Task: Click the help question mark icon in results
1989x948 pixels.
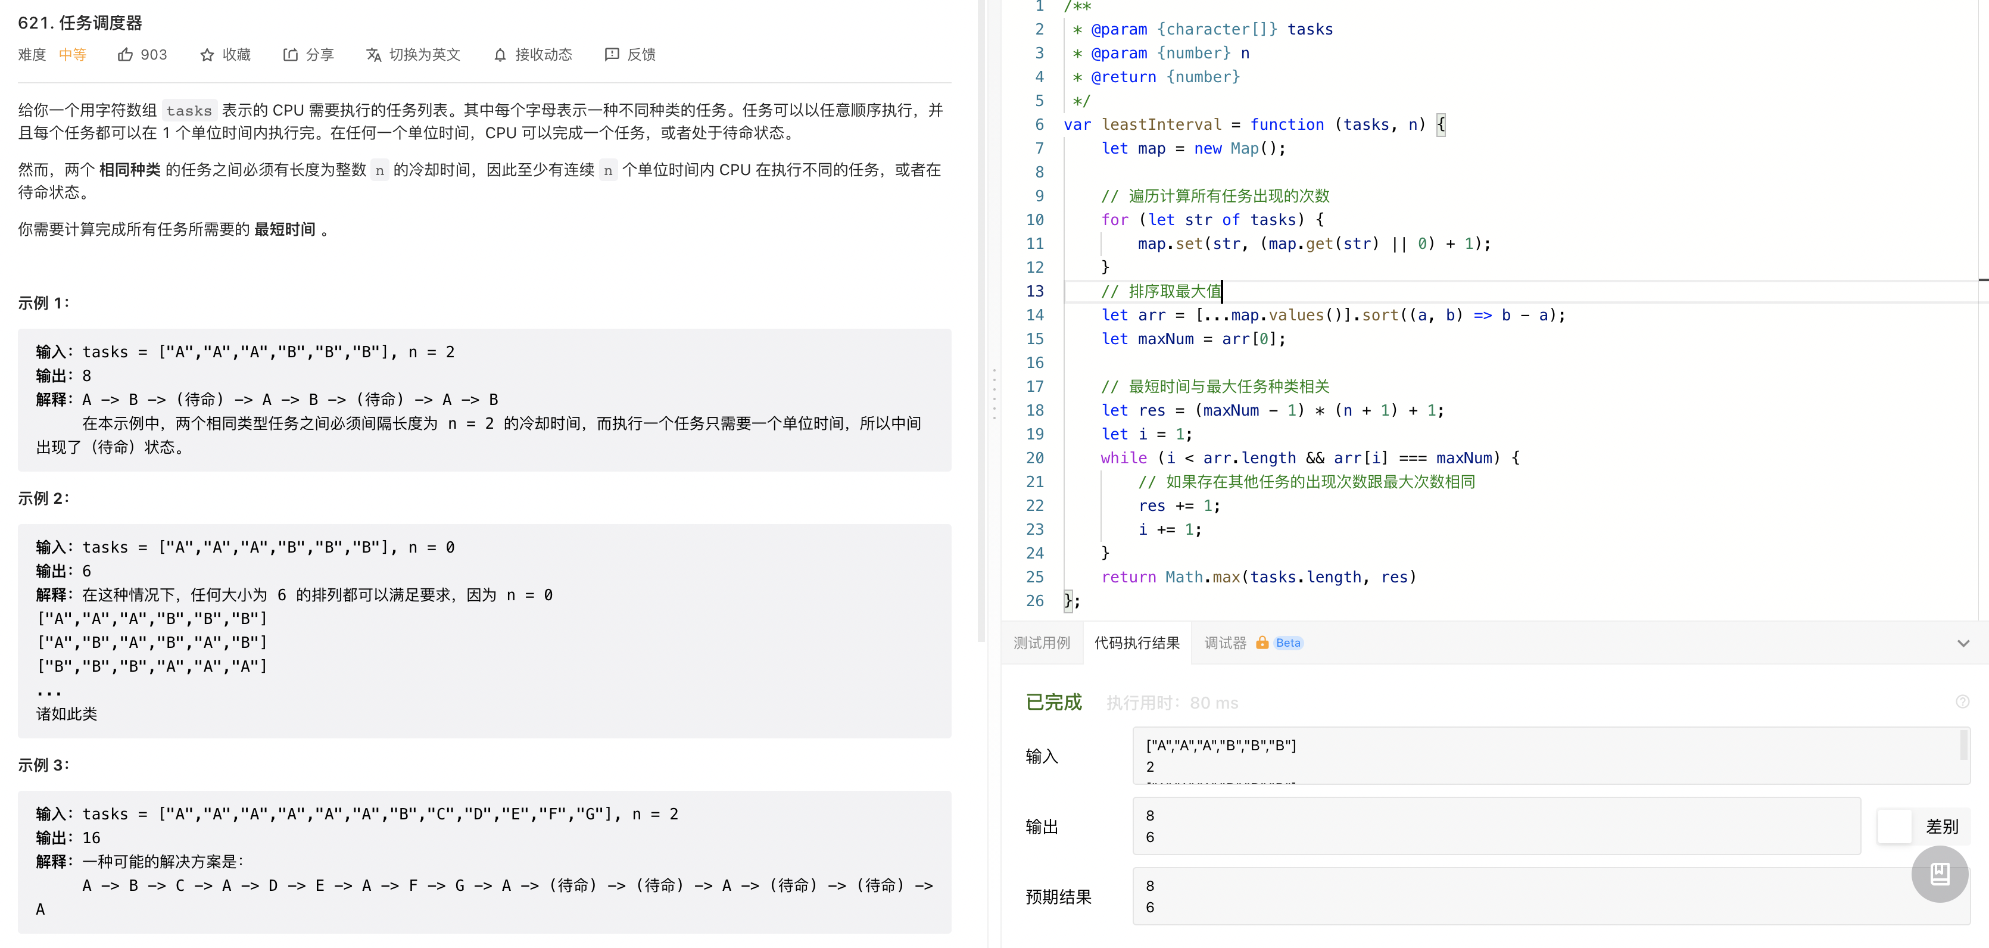Action: point(1962,701)
